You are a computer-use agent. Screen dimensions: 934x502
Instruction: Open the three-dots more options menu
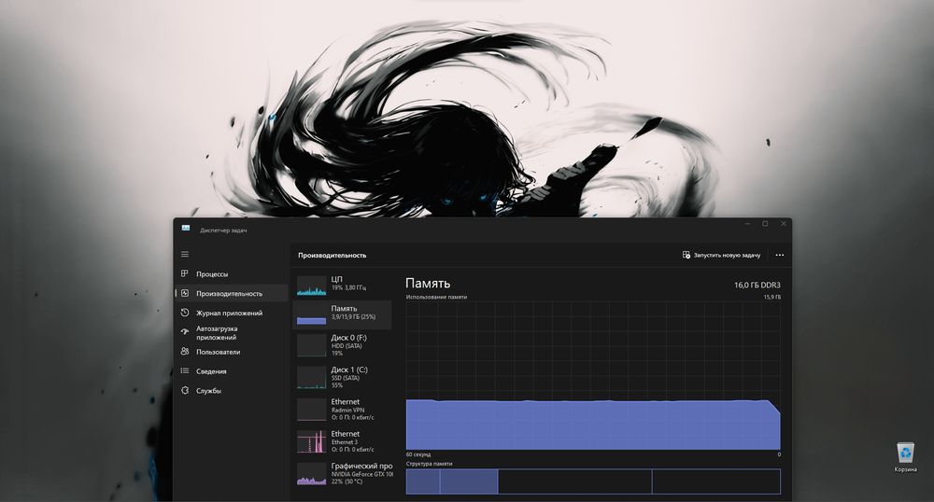click(780, 255)
